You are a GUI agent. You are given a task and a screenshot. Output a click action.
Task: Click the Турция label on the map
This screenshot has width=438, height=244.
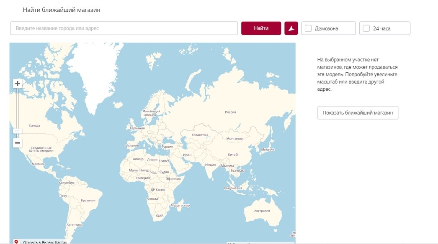pos(167,146)
